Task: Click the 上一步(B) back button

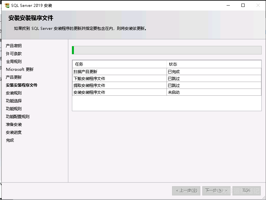Action: pos(186,191)
